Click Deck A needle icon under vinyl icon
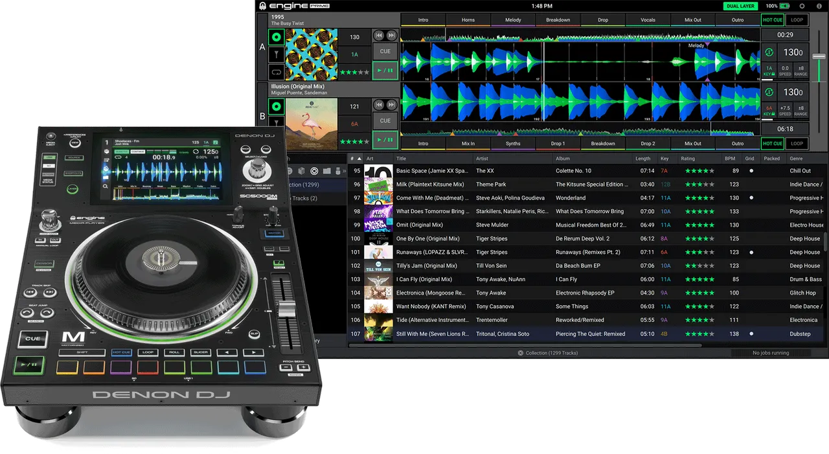 click(x=277, y=55)
